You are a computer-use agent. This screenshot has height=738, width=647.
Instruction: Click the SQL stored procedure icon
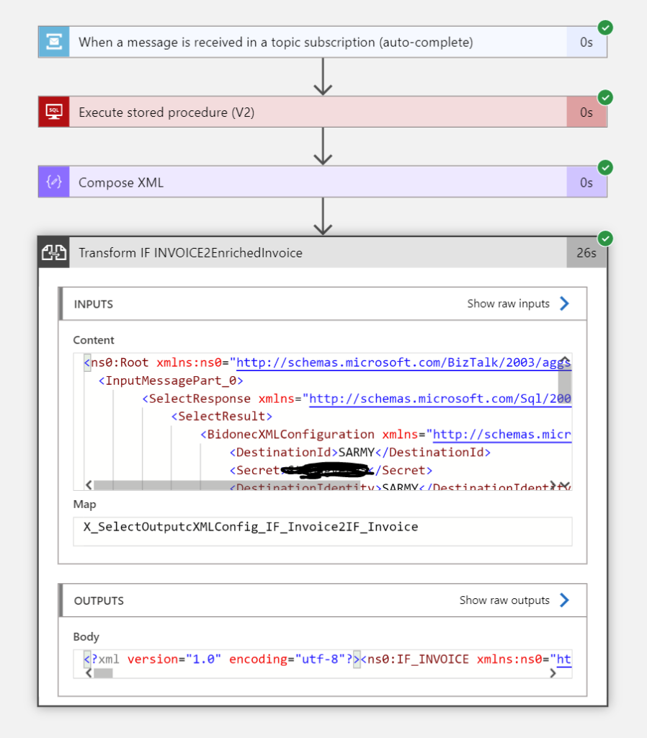point(54,112)
